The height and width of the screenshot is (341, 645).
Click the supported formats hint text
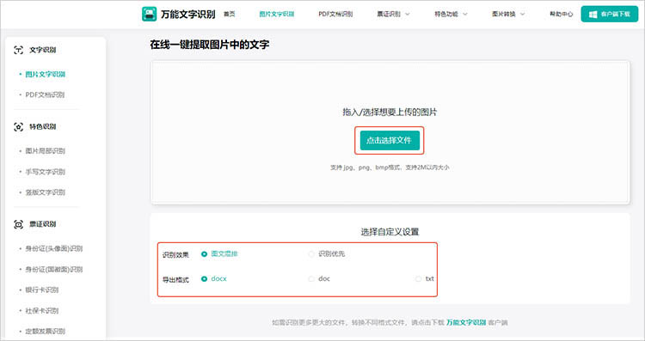pyautogui.click(x=390, y=167)
